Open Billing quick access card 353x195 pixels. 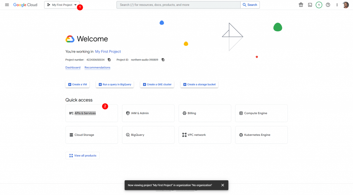coord(205,113)
